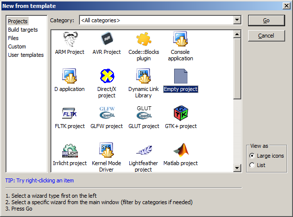Viewport: 293px width, 217px height.
Task: Select the Direct/X project icon
Action: (x=107, y=76)
